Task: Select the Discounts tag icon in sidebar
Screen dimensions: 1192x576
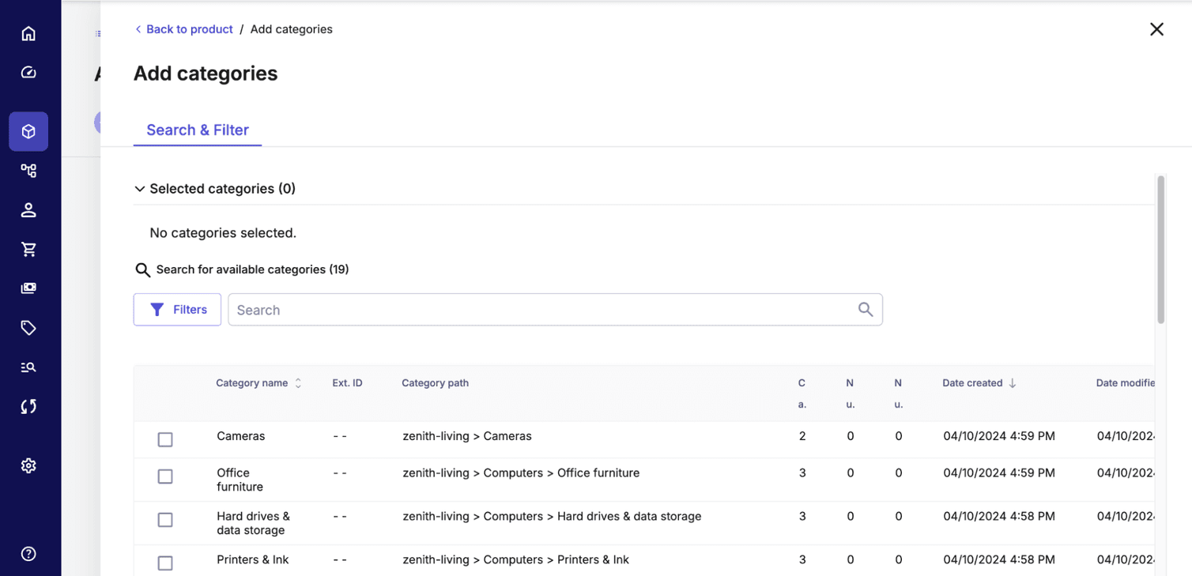Action: coord(28,327)
